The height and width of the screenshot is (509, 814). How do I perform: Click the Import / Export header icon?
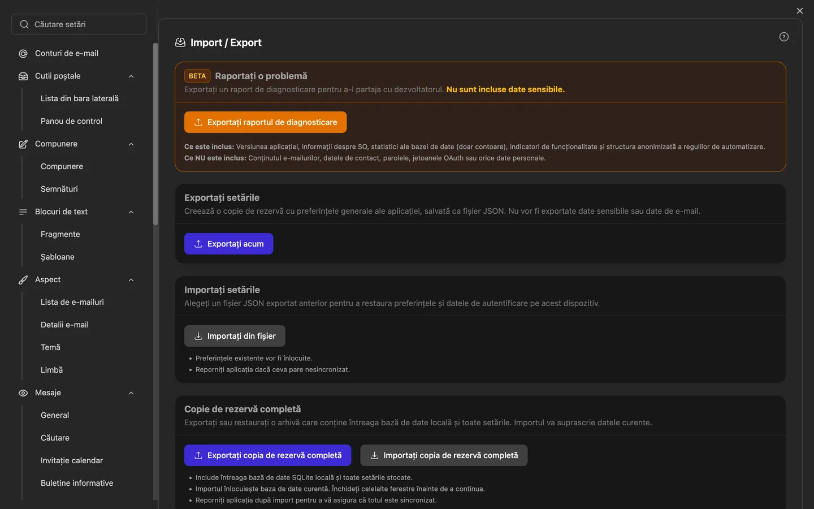click(x=180, y=42)
